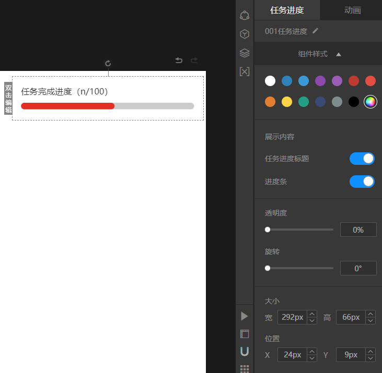382x373 pixels.
Task: Toggle the magnet snap icon
Action: [245, 352]
